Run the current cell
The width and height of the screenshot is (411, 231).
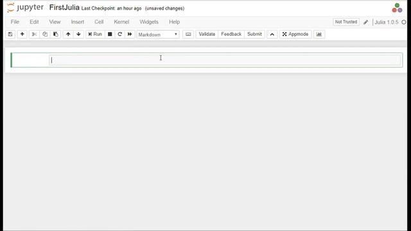tap(95, 34)
